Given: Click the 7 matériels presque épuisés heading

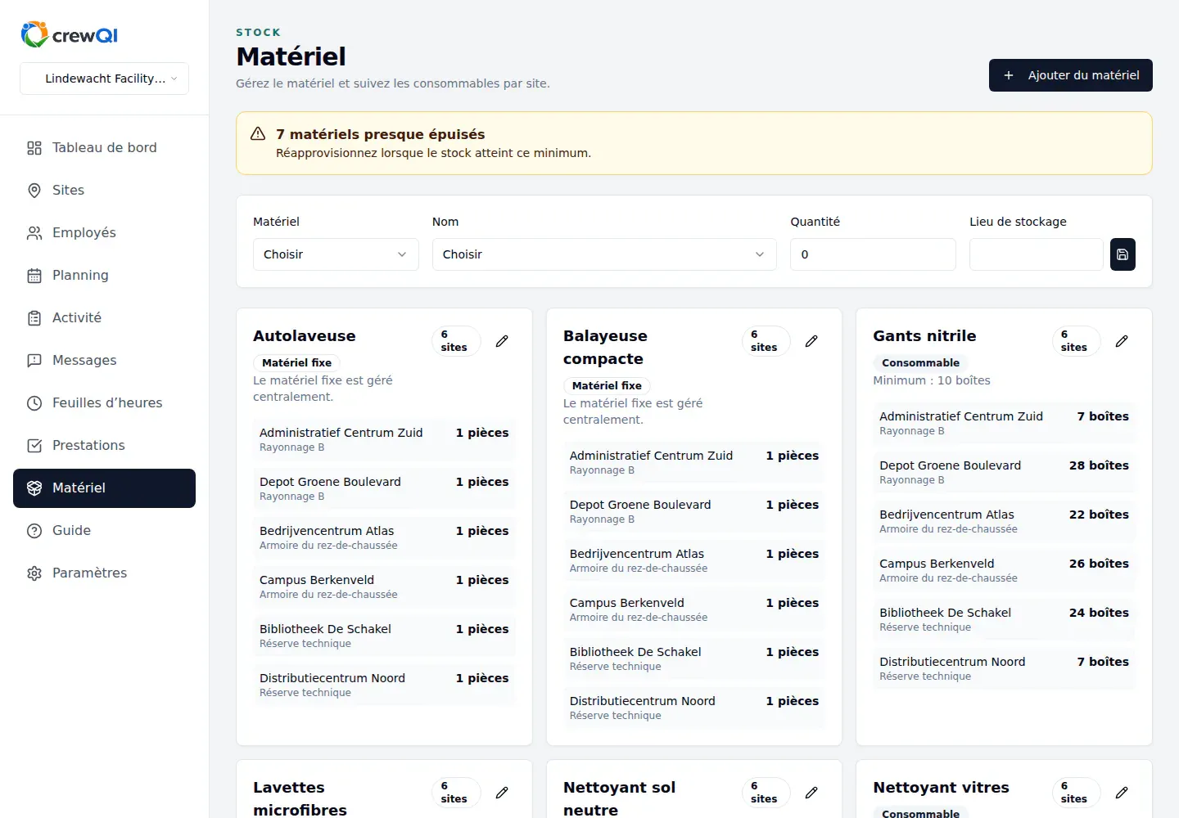Looking at the screenshot, I should click(x=380, y=134).
